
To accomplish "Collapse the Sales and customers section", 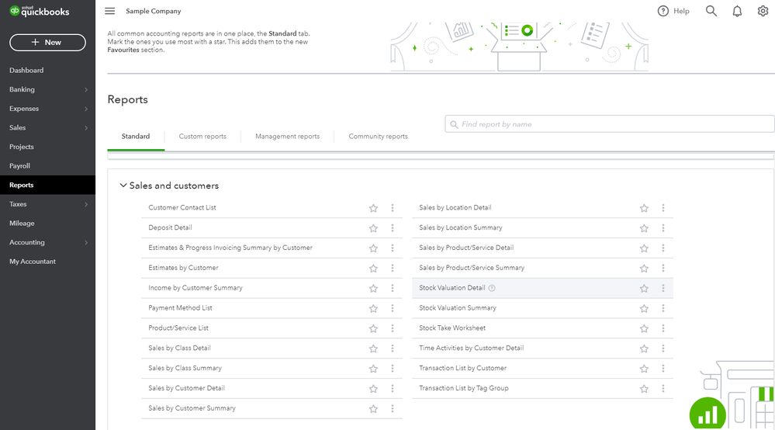I will pos(123,186).
